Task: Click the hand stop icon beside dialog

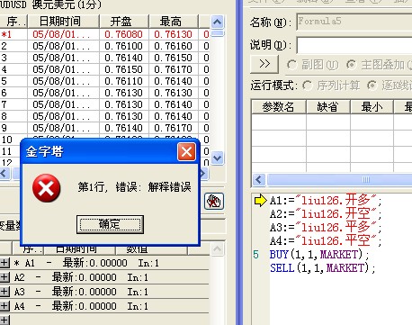Action: [x=214, y=201]
